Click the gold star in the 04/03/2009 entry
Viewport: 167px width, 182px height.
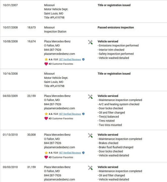click(46, 114)
